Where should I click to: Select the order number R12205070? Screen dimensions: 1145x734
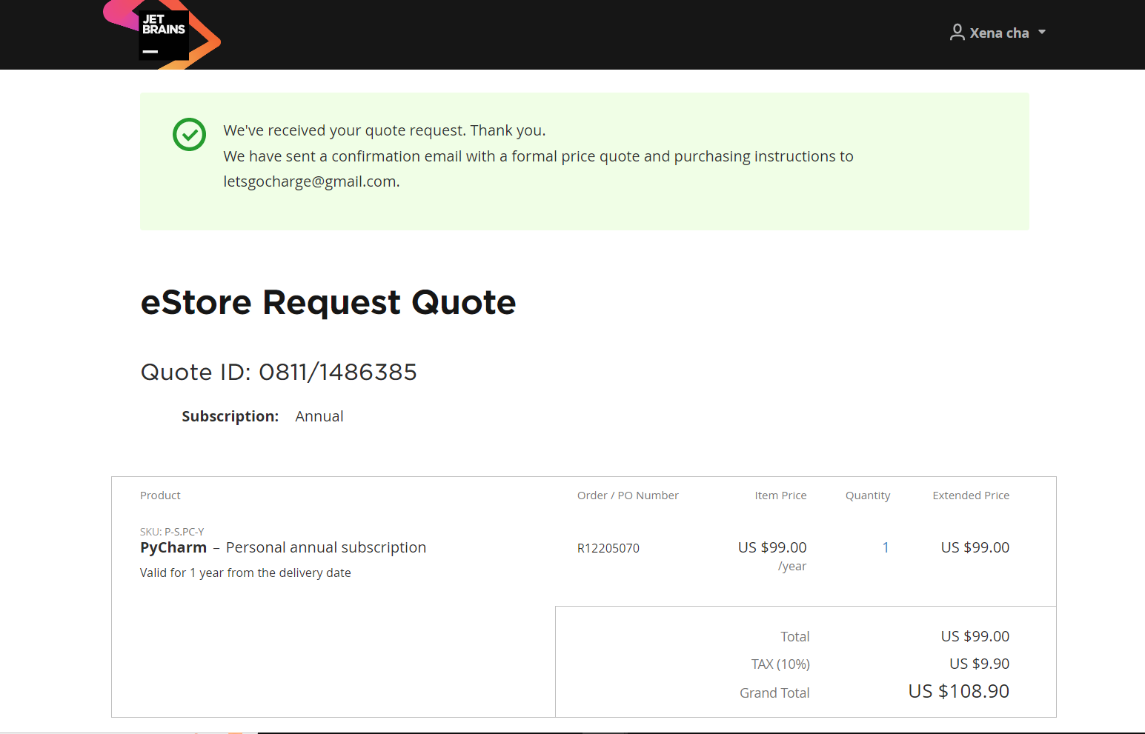608,548
